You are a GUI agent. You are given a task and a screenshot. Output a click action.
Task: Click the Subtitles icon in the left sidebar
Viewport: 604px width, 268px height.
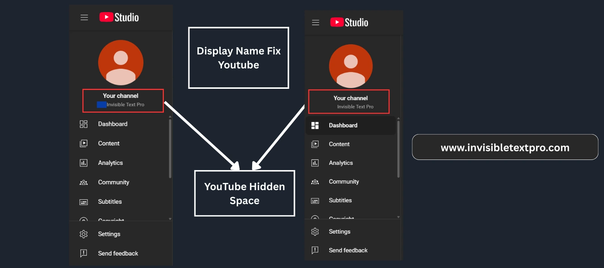[83, 202]
